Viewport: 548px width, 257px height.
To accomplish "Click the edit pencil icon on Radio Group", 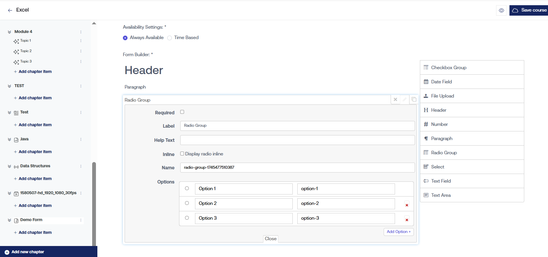I will (x=405, y=100).
